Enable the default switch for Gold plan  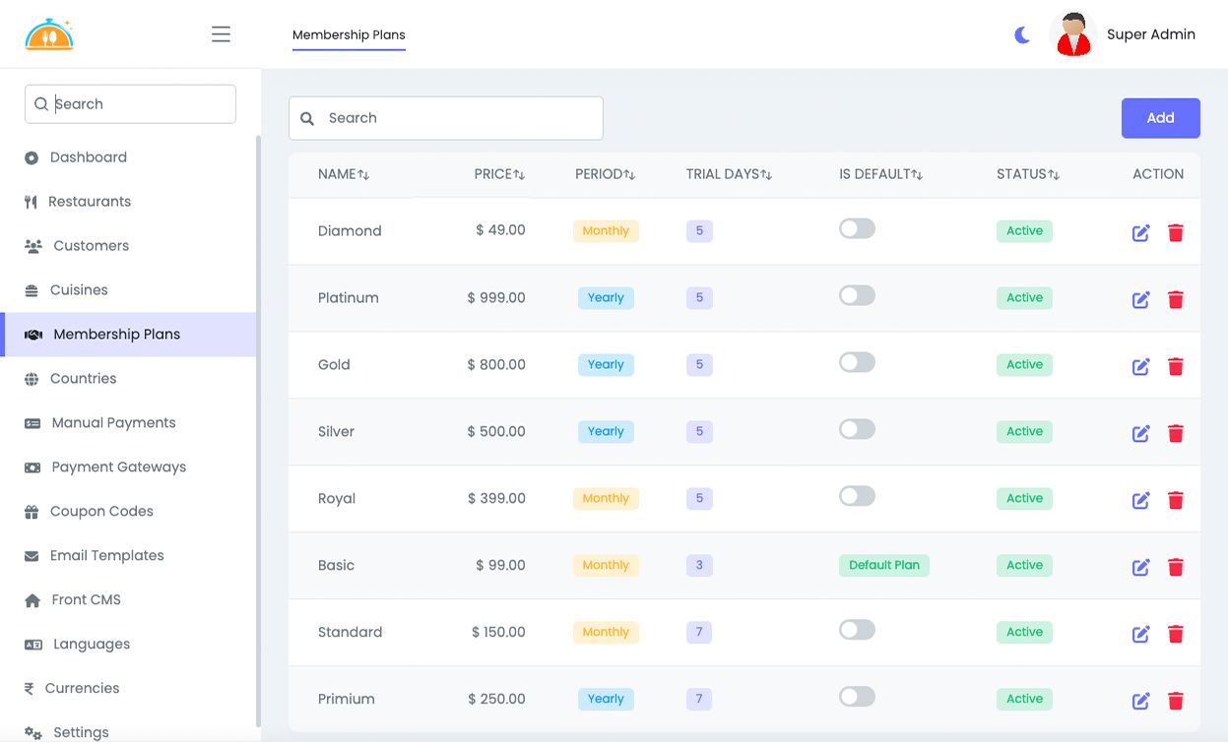(857, 363)
